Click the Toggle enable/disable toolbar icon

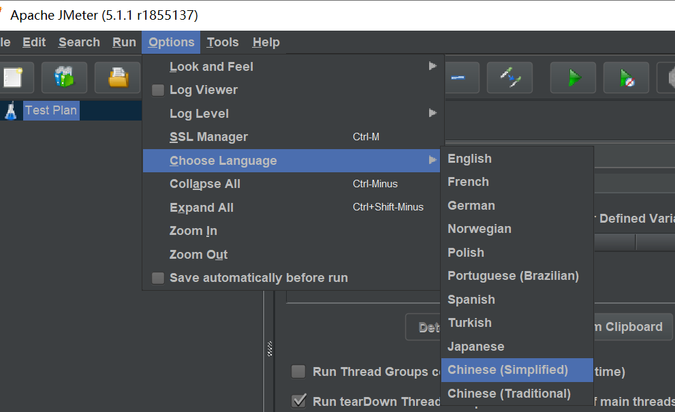(509, 78)
